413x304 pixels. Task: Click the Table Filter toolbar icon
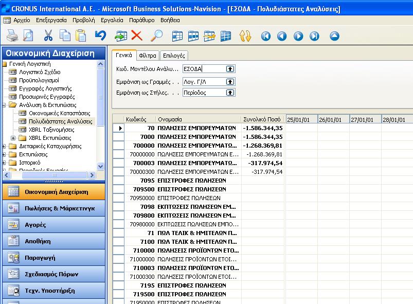point(193,36)
